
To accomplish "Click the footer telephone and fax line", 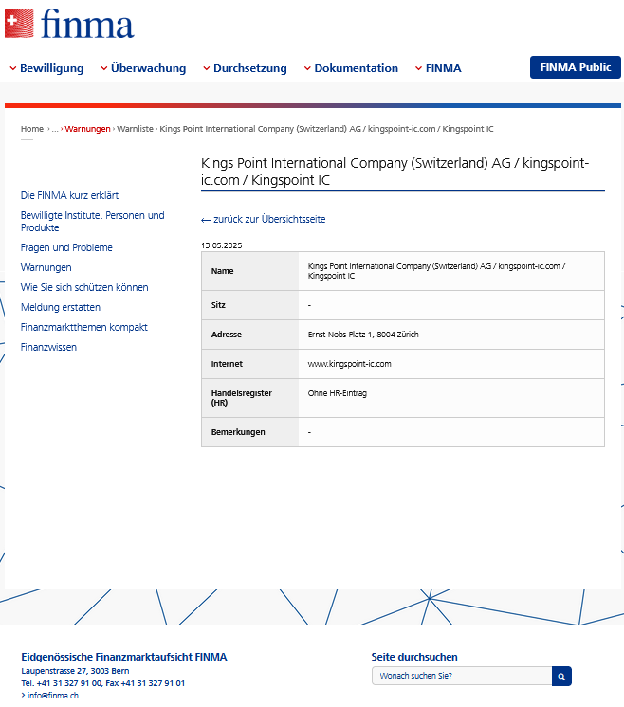I will click(102, 683).
